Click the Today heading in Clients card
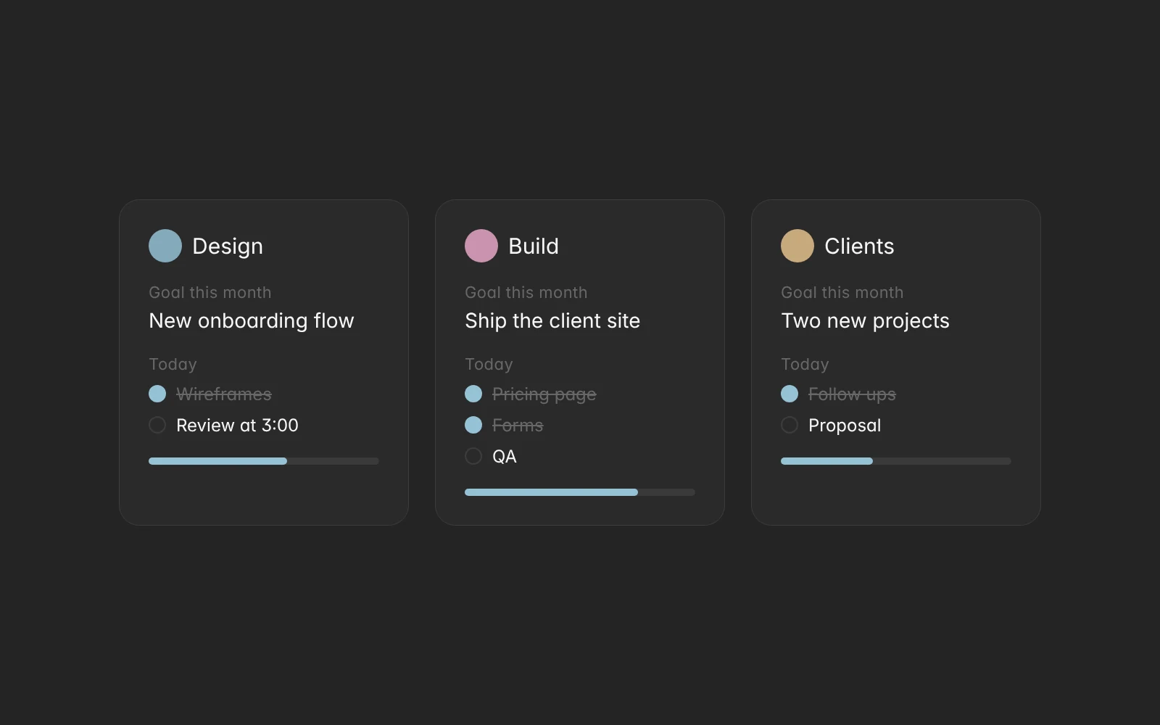The width and height of the screenshot is (1160, 725). pyautogui.click(x=805, y=365)
